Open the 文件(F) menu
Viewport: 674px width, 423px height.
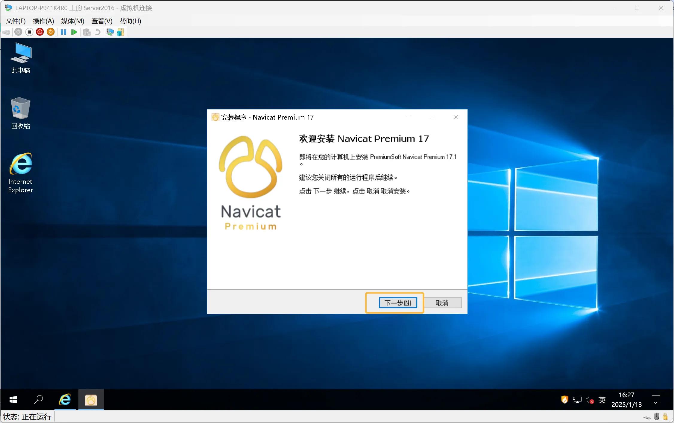(x=16, y=21)
